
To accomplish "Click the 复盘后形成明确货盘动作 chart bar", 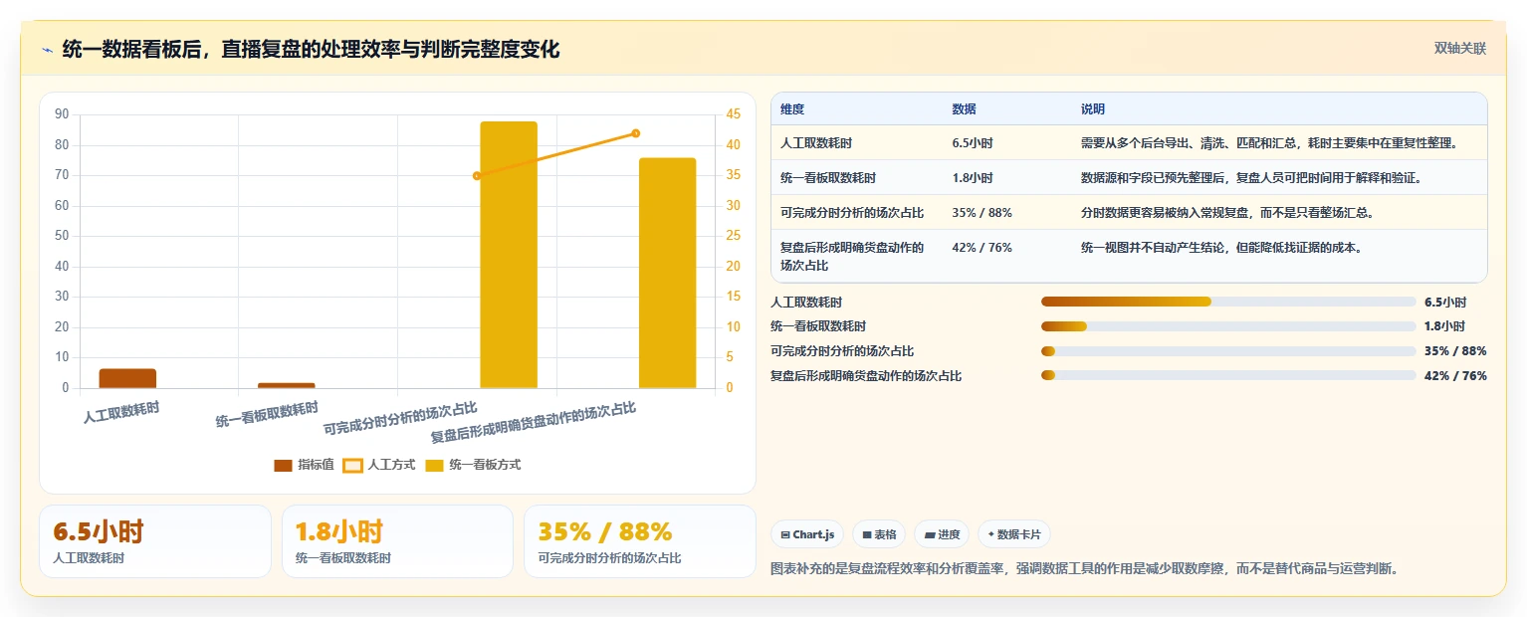I will 667,273.
